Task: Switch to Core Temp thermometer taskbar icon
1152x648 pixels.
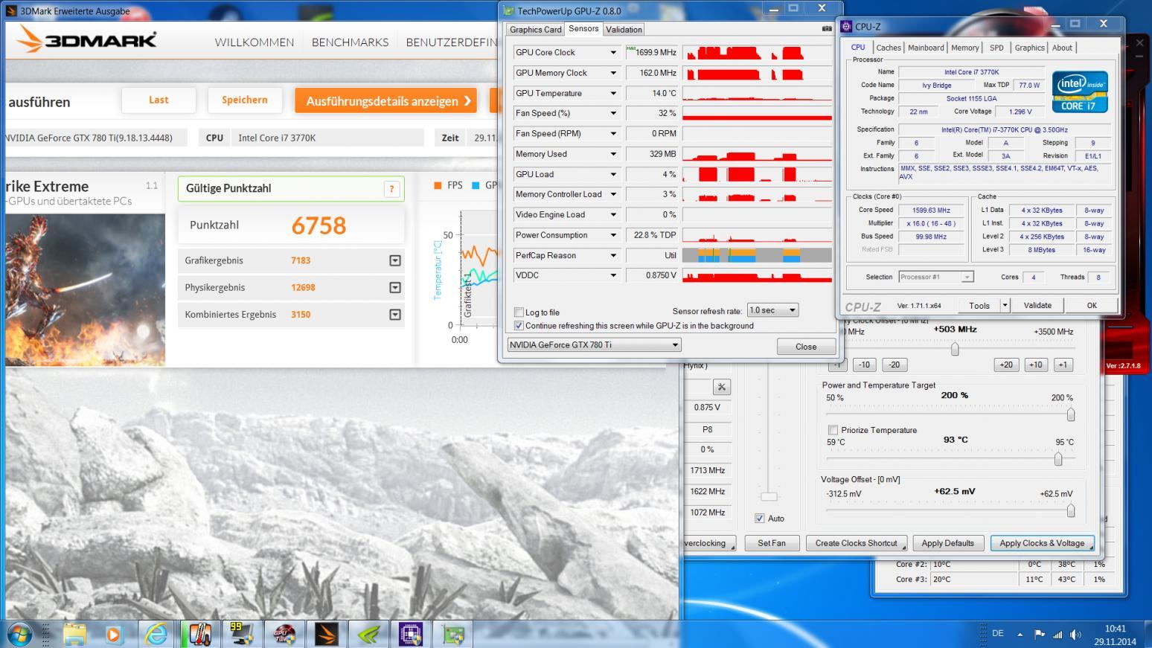Action: (199, 635)
